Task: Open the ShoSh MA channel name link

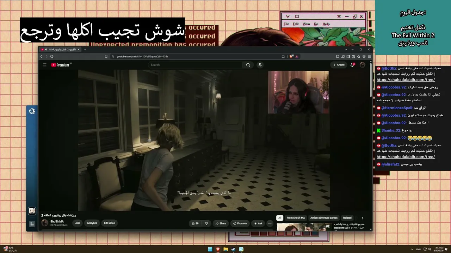Action: click(57, 221)
